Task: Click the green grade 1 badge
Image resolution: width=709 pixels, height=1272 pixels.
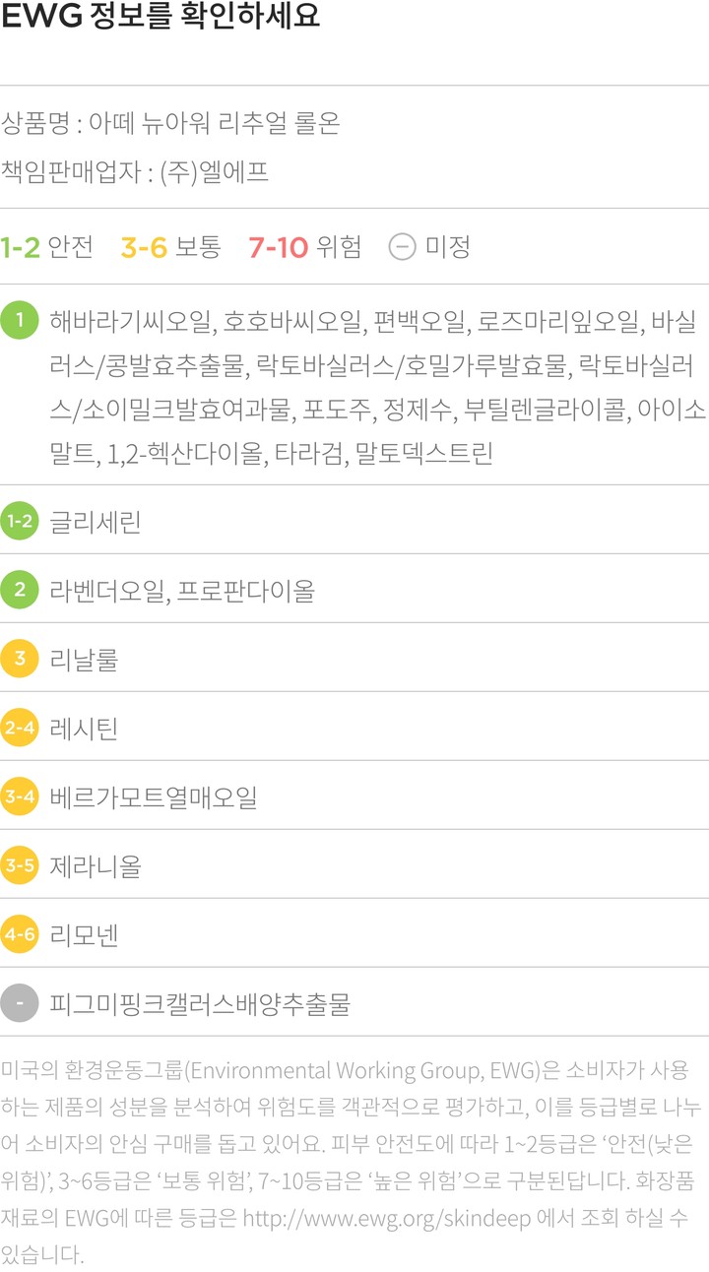Action: tap(20, 321)
